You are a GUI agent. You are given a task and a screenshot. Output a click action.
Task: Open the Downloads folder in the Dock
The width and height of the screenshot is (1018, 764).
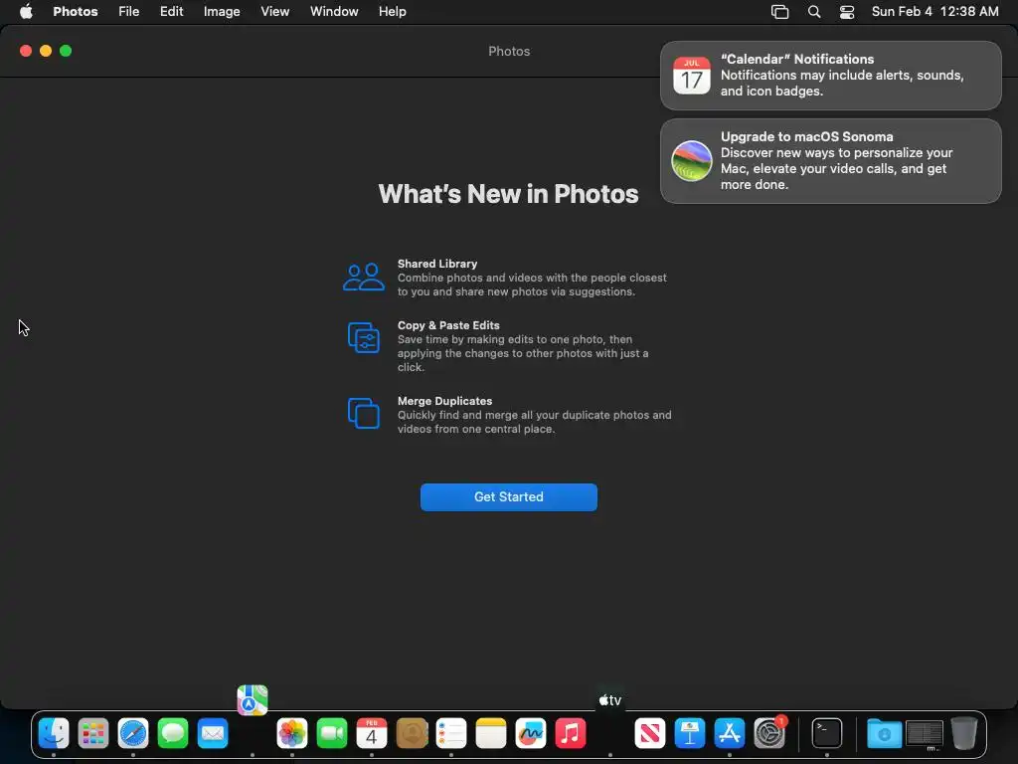coord(884,733)
